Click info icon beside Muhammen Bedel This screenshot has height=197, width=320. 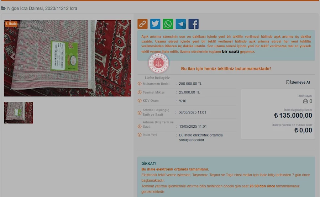click(x=140, y=84)
